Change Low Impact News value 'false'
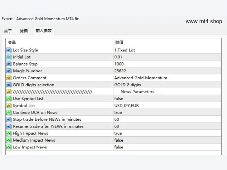This screenshot has height=170, width=227. tap(167, 147)
